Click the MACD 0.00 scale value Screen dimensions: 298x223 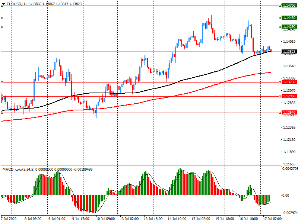click(286, 195)
